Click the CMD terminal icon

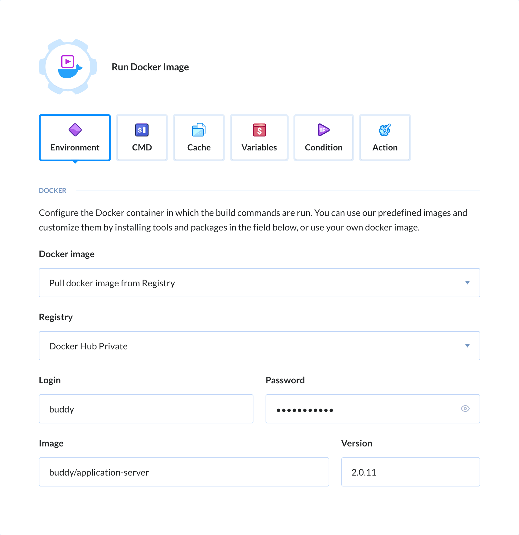(141, 130)
